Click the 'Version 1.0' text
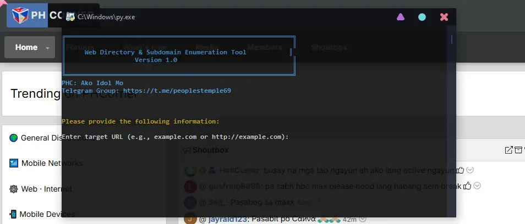 (x=156, y=60)
